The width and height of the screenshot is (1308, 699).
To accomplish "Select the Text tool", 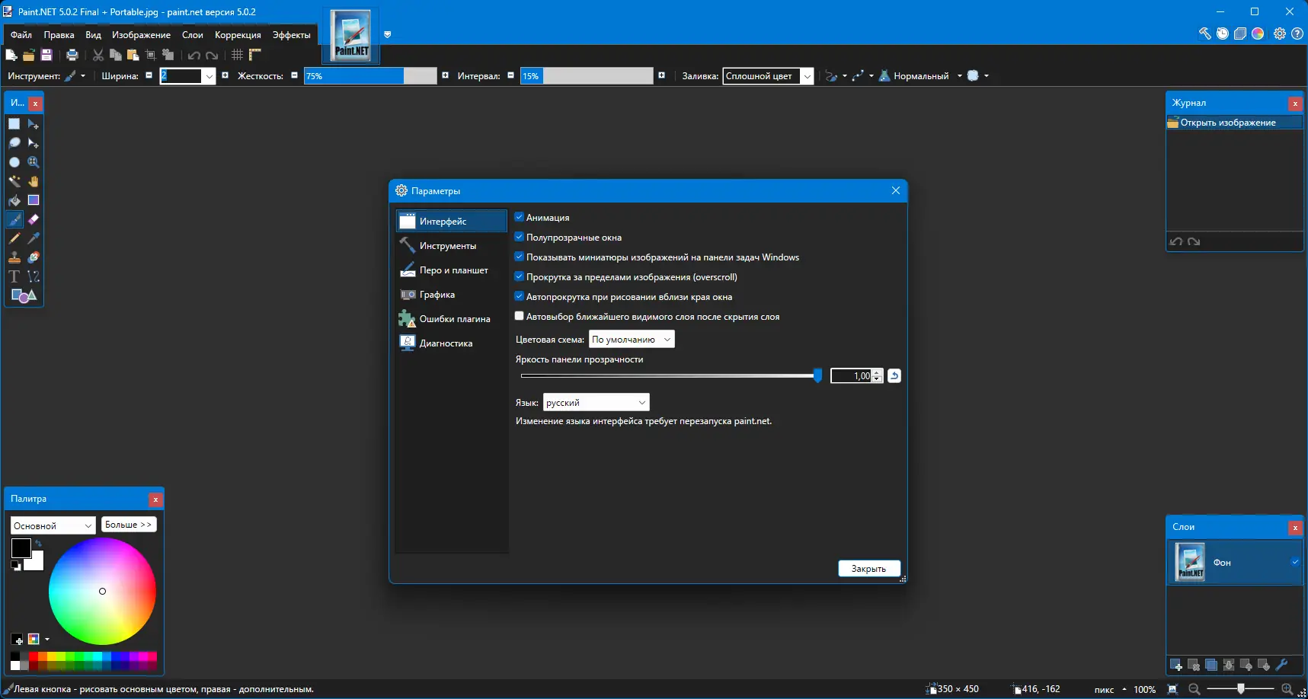I will pyautogui.click(x=14, y=276).
